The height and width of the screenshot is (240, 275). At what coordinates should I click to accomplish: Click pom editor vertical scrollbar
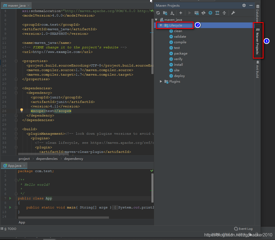(152, 46)
